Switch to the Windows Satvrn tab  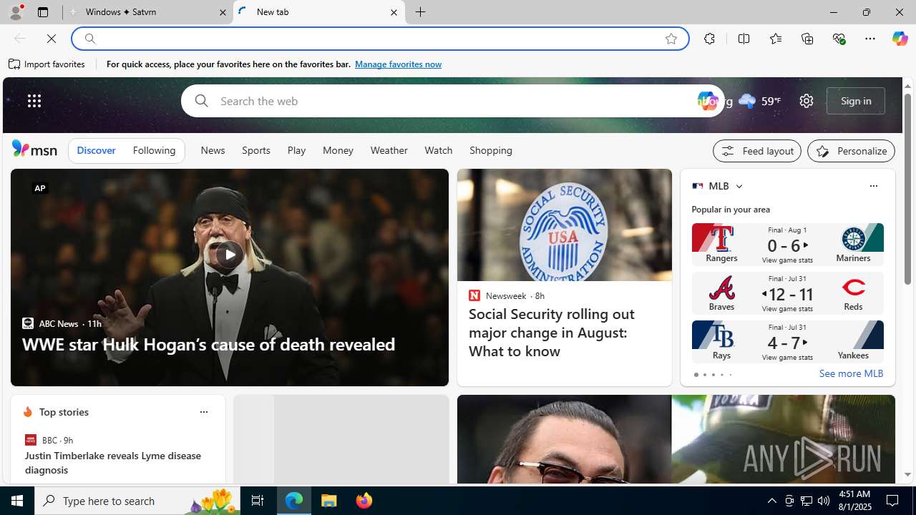coord(148,12)
